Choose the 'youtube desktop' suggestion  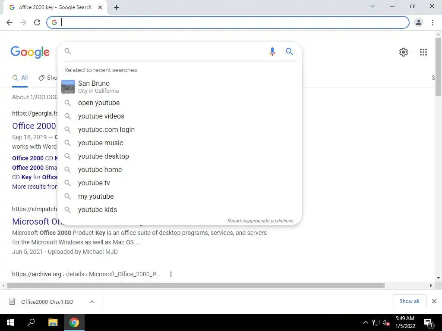180,156
